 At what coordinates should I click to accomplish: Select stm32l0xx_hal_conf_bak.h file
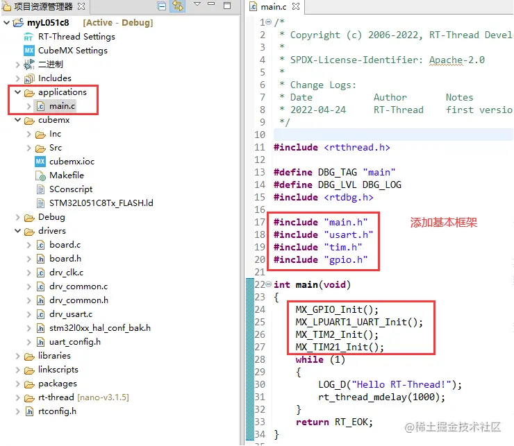click(100, 328)
